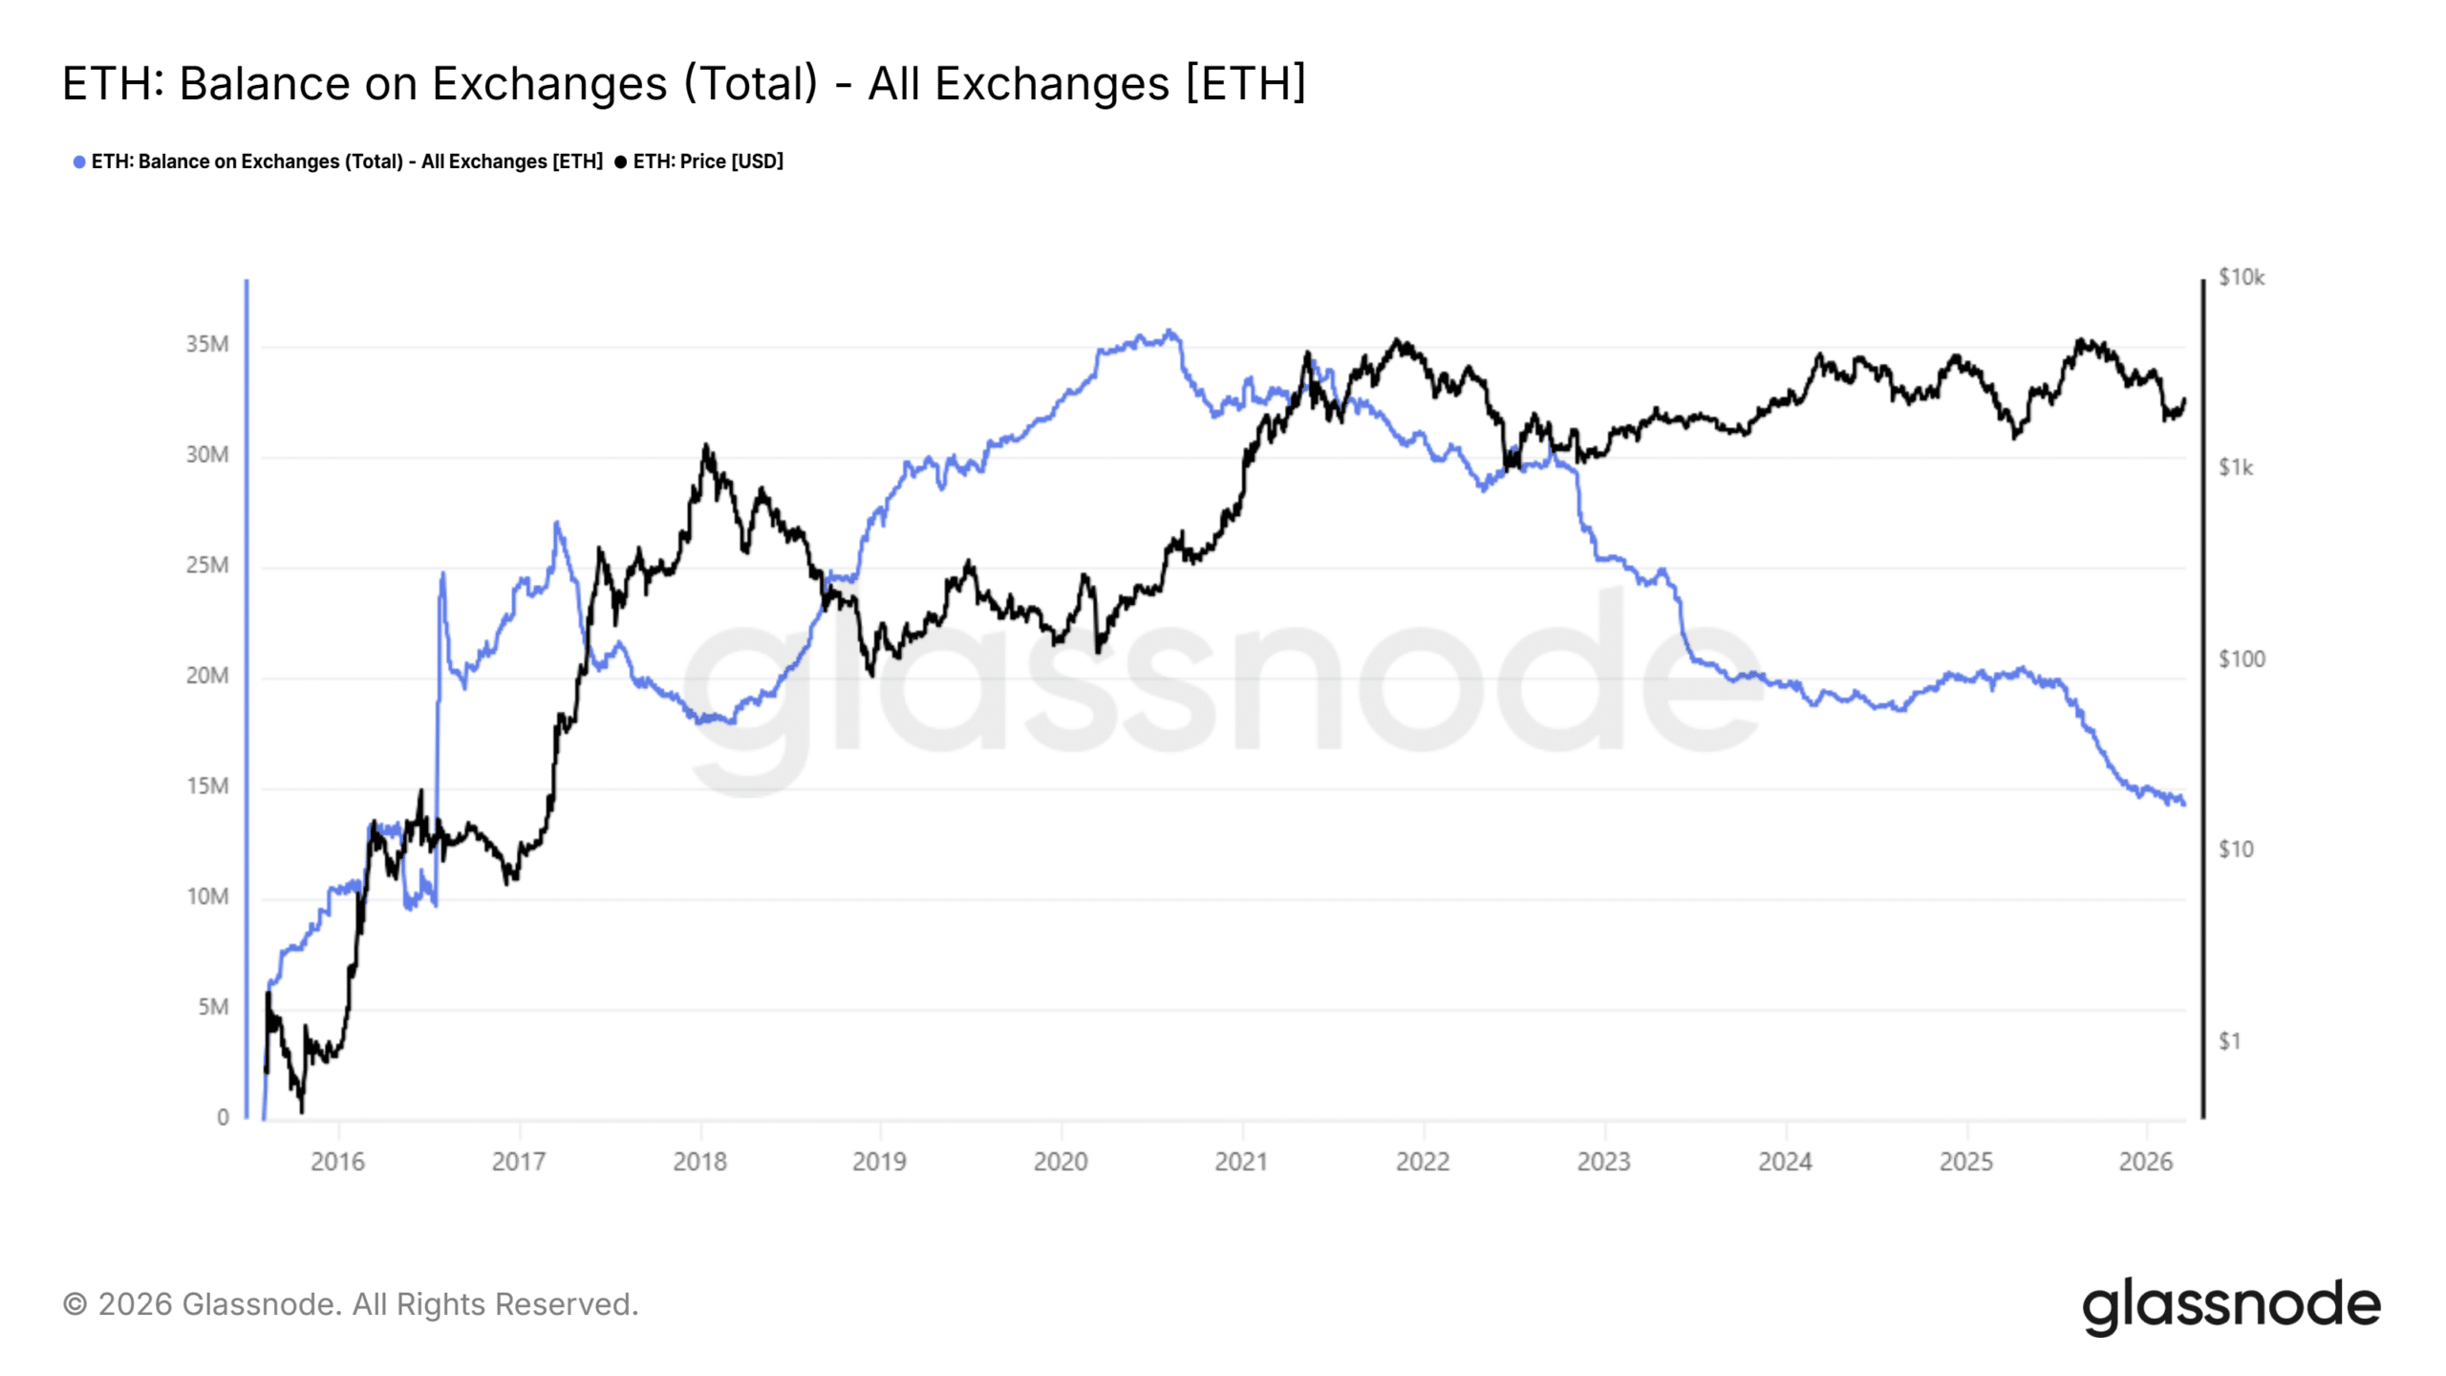The height and width of the screenshot is (1376, 2446).
Task: Click the 20M left axis label
Action: [x=207, y=676]
